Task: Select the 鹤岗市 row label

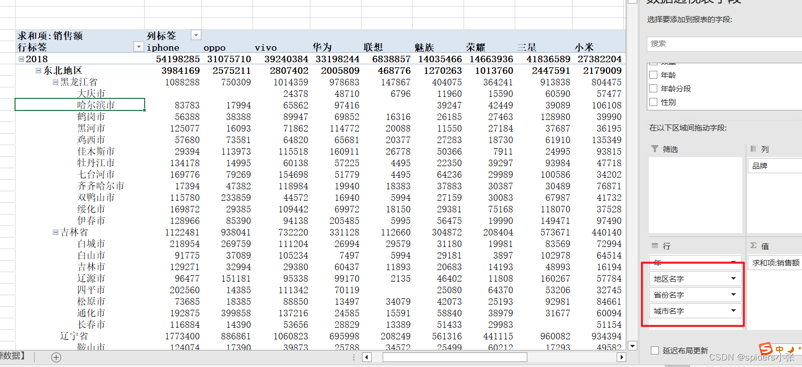Action: tap(91, 116)
